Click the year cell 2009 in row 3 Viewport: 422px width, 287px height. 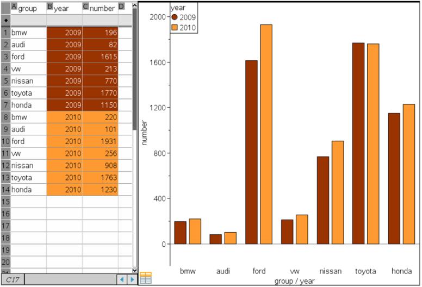coord(64,57)
